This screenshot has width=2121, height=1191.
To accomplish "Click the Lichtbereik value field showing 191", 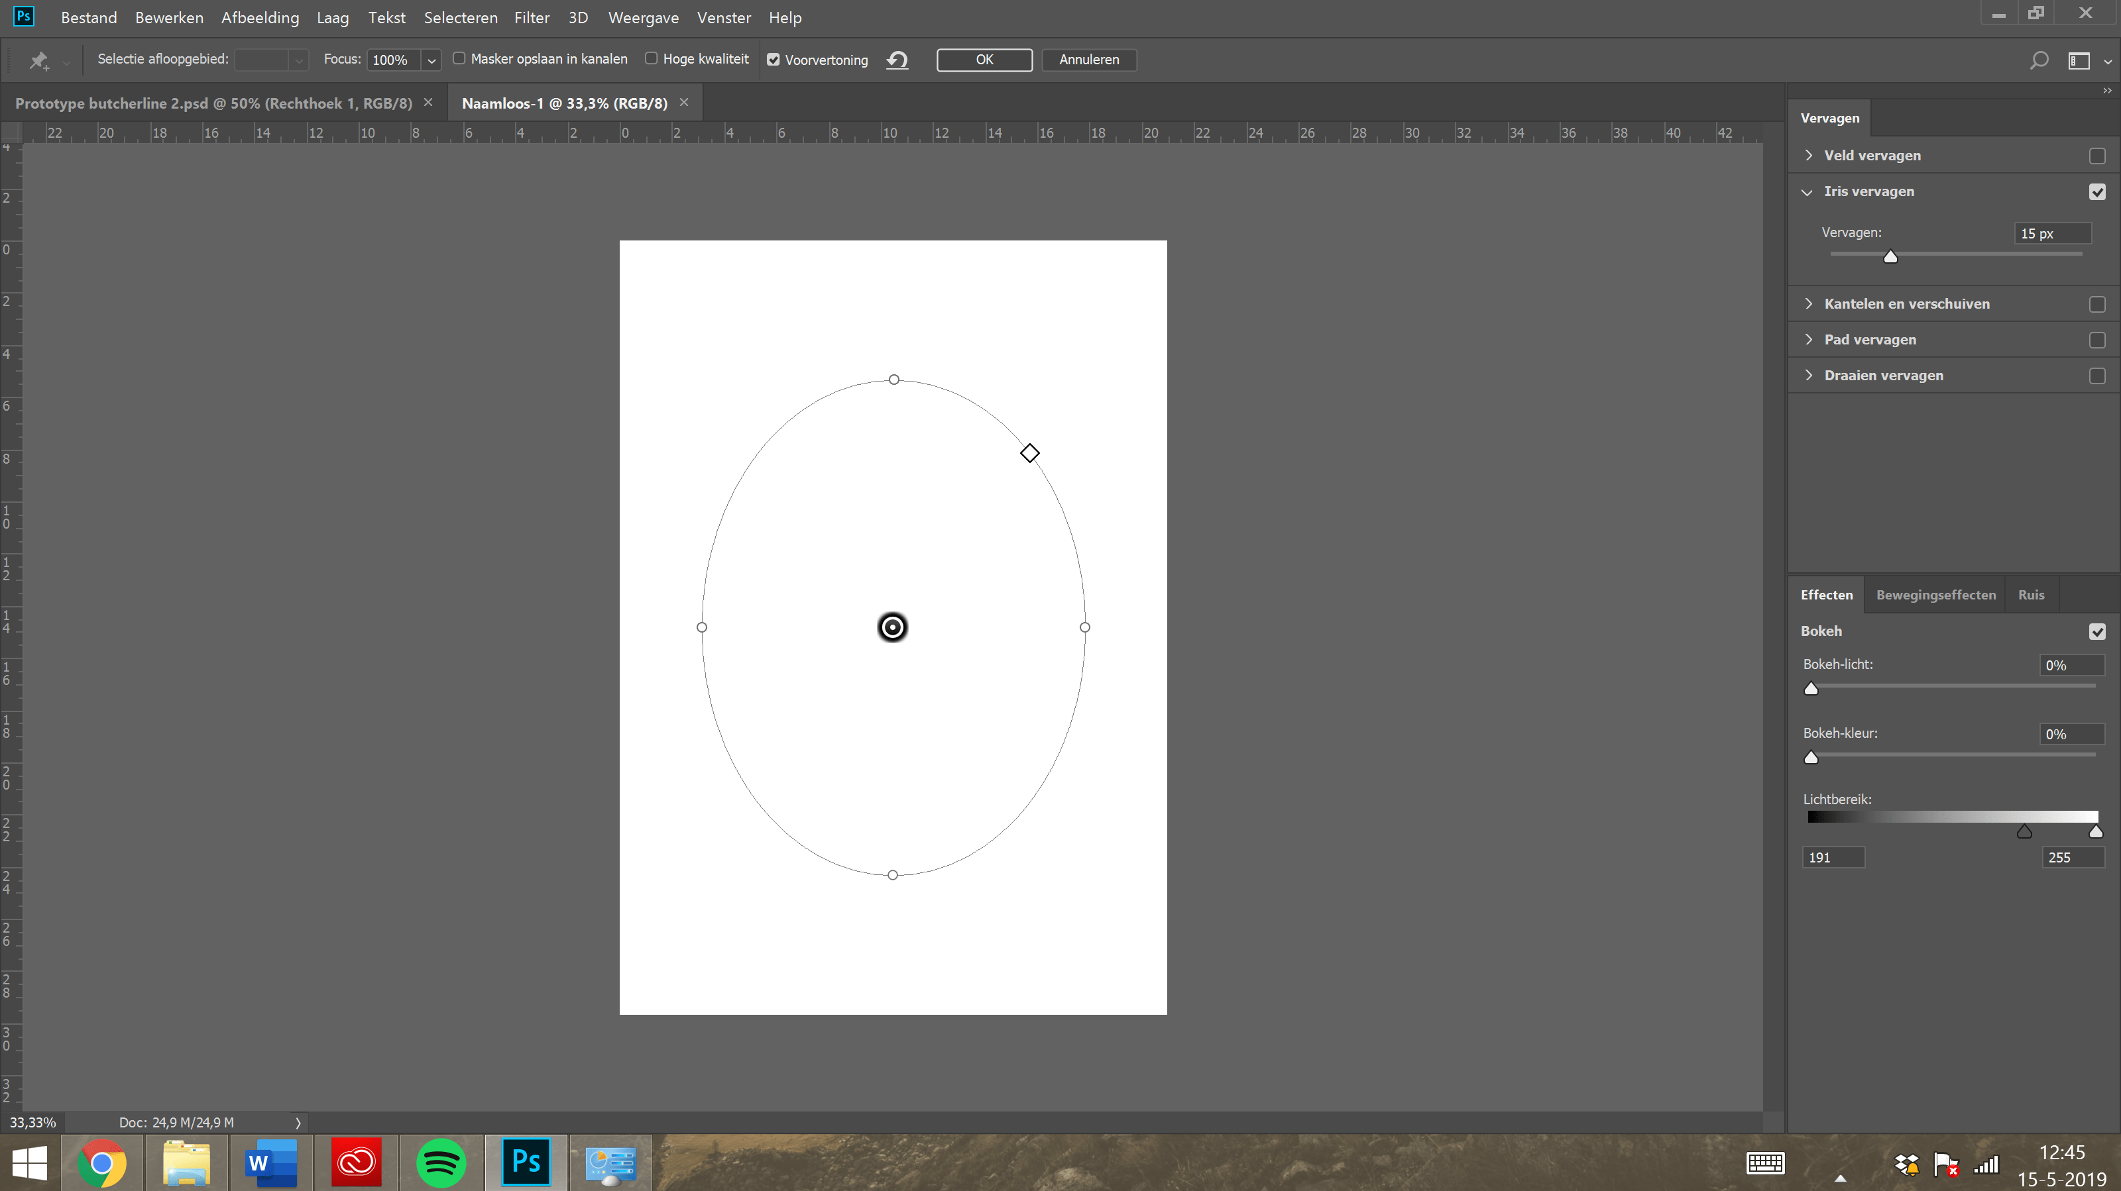I will [x=1833, y=857].
